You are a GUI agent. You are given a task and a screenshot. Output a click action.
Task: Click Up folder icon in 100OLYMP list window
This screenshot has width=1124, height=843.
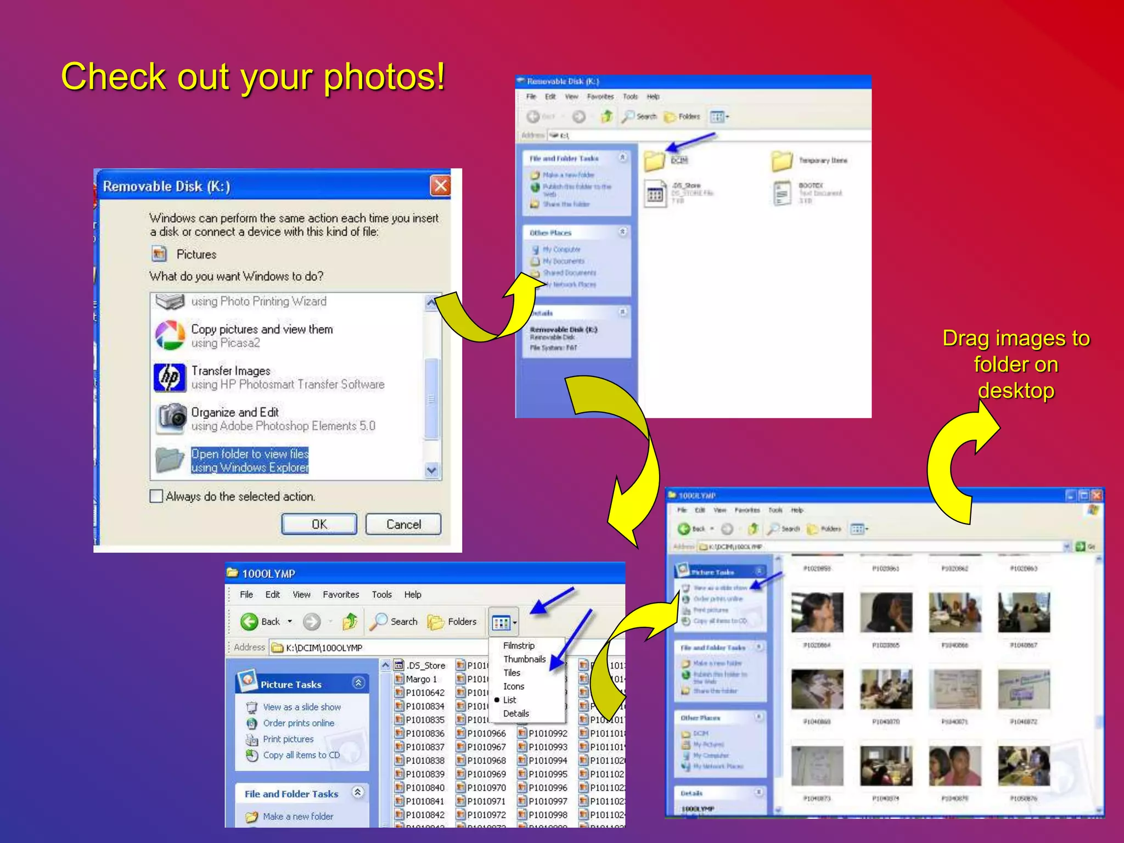(x=350, y=621)
